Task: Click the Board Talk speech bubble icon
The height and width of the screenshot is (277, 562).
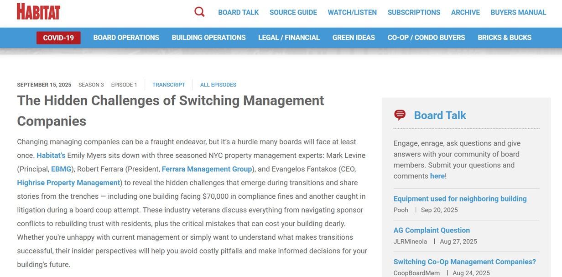Action: click(x=400, y=115)
